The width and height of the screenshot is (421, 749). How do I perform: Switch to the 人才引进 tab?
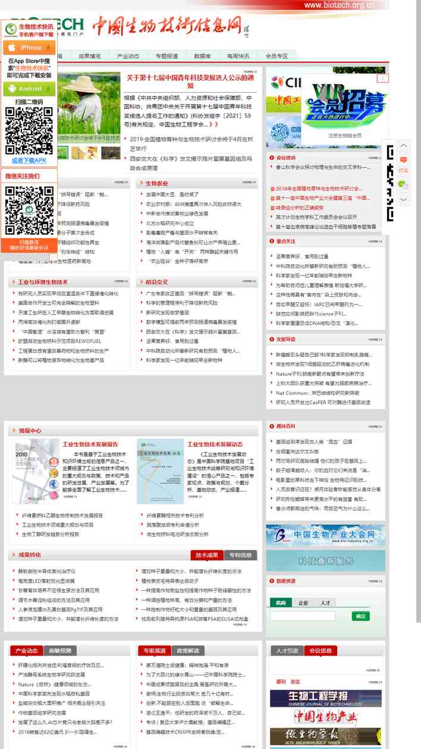click(287, 651)
